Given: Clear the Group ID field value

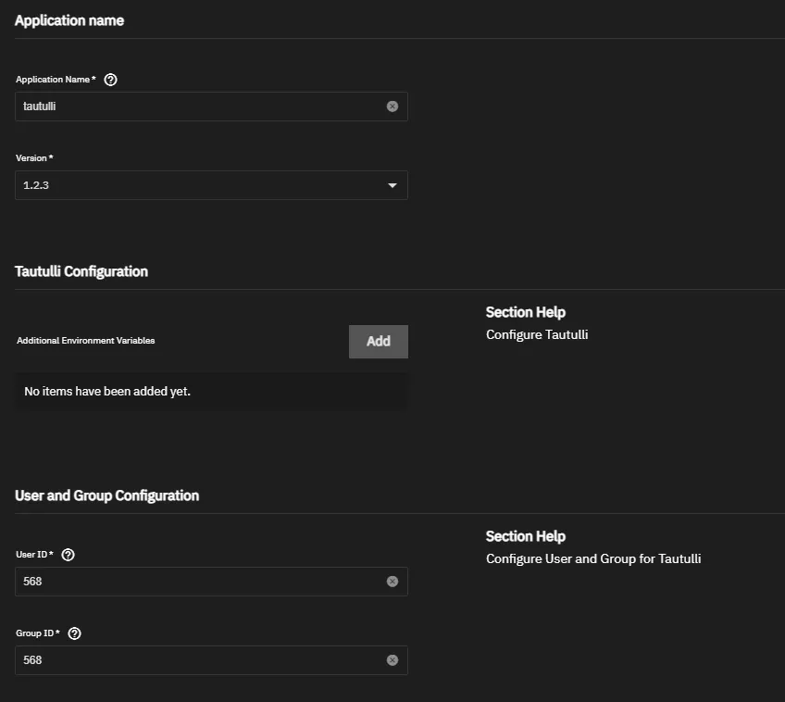Looking at the screenshot, I should (x=392, y=660).
